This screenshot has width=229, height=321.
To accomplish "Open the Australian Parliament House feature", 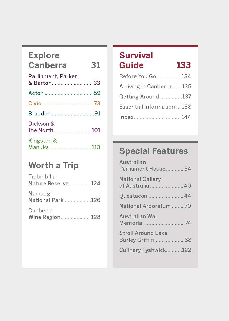I will coord(155,166).
